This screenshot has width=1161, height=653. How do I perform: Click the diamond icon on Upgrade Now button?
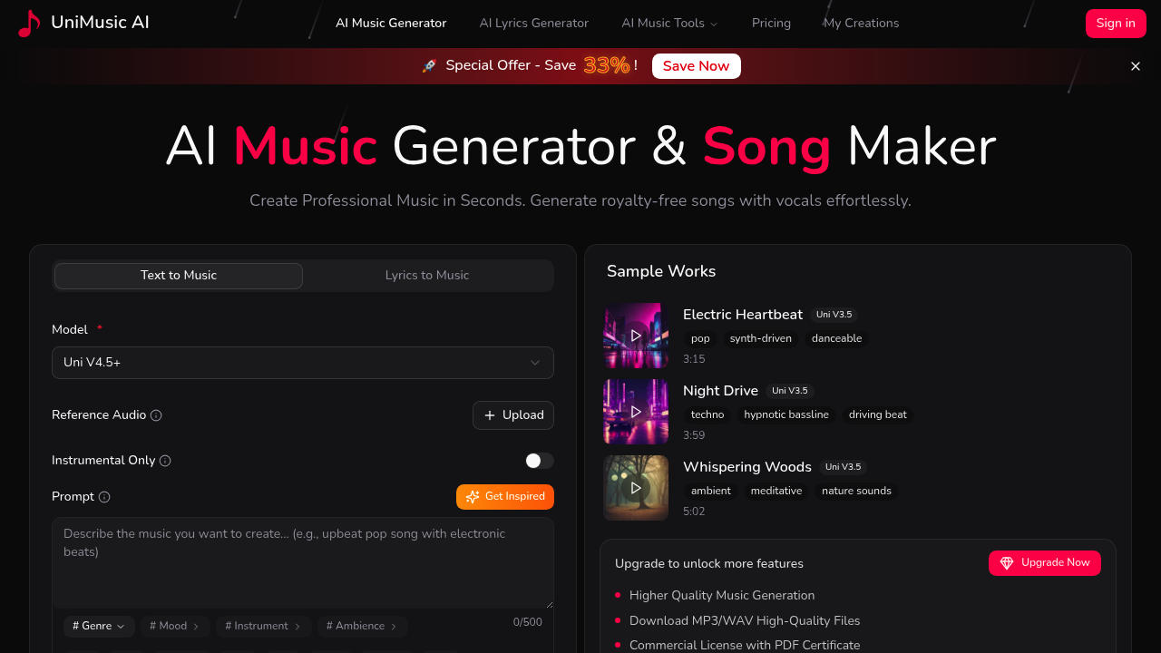pos(1007,563)
